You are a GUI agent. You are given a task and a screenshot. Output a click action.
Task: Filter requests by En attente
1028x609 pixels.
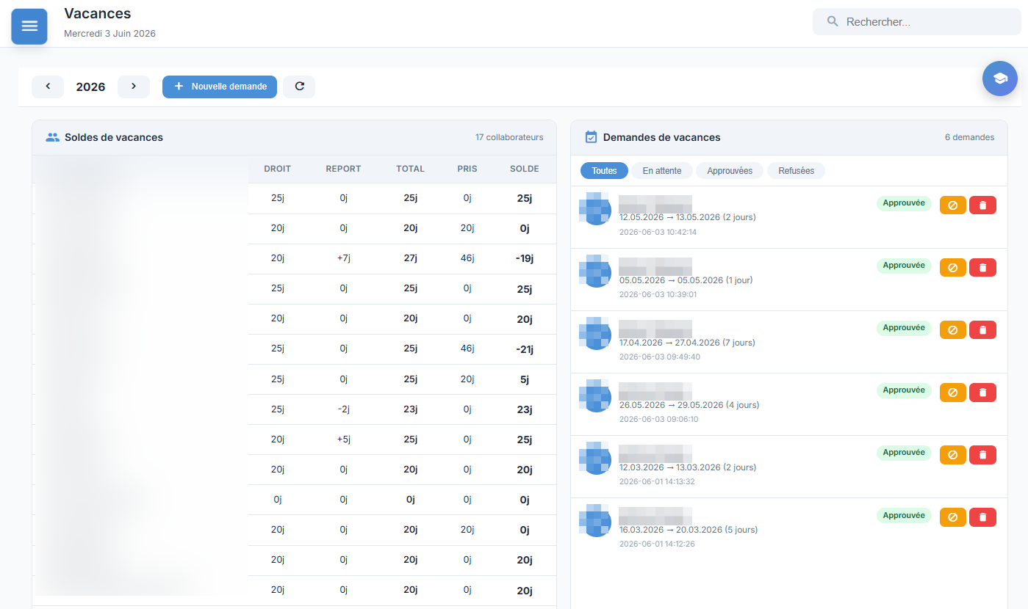coord(662,171)
